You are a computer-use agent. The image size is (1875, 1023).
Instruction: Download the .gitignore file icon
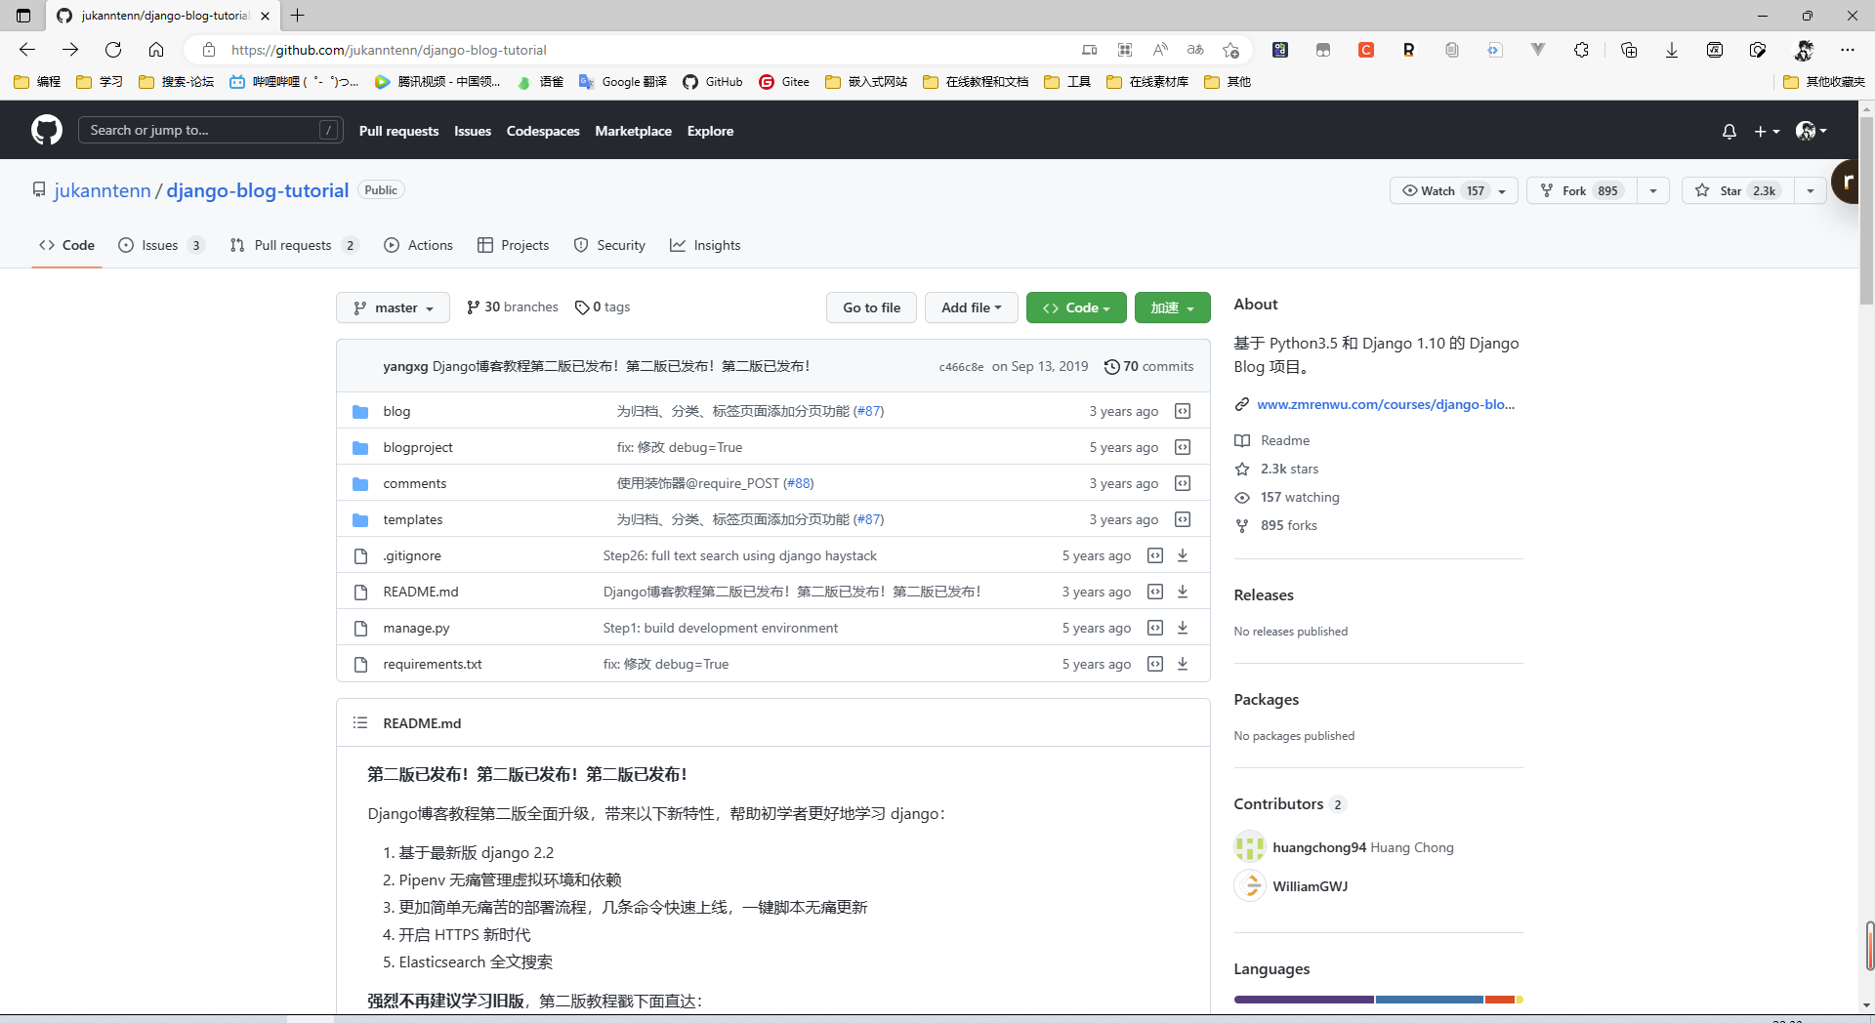point(1183,555)
